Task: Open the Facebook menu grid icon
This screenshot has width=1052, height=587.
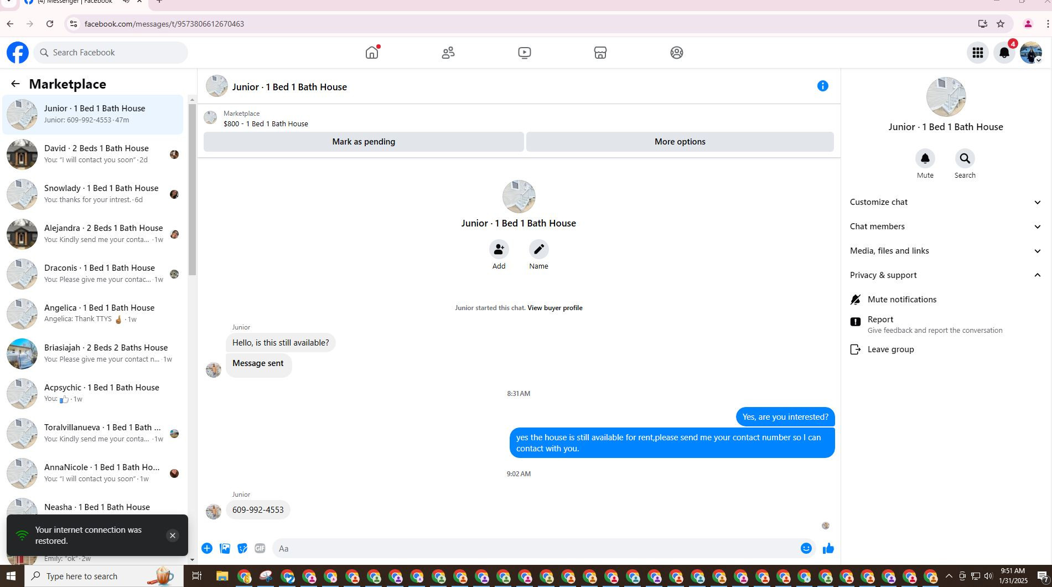Action: point(978,53)
